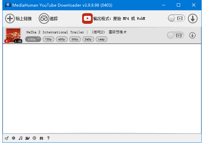Image resolution: width=204 pixels, height=145 pixels.
Task: Toggle the video switch for NeZha 2 trailer
Action: 175,35
